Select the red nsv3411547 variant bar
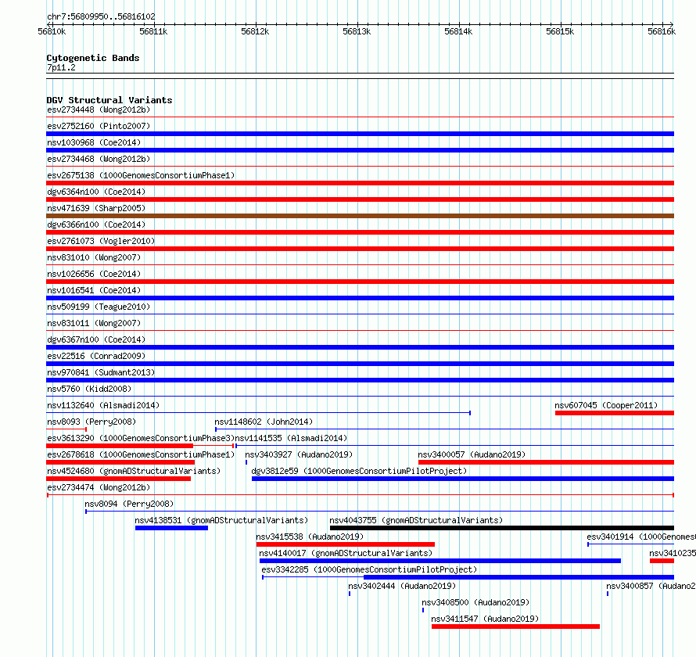The width and height of the screenshot is (696, 657). (x=515, y=626)
